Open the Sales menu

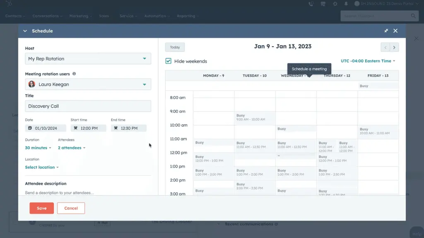(x=104, y=16)
